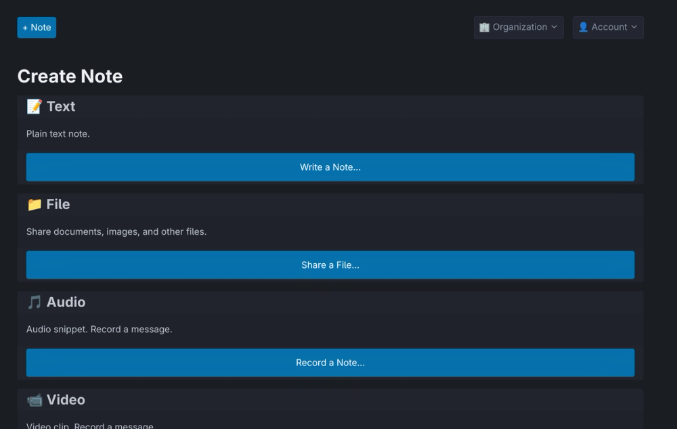Click the 'Plain text note.' description
This screenshot has height=429, width=677.
tap(58, 134)
